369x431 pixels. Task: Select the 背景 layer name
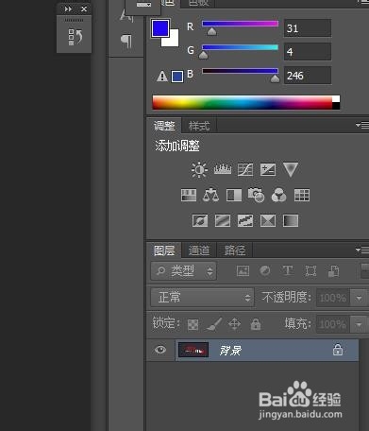coord(230,351)
